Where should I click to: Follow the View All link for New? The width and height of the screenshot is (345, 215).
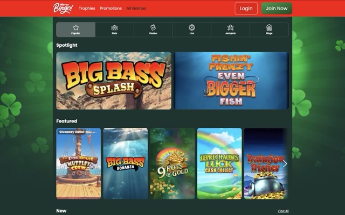(283, 211)
